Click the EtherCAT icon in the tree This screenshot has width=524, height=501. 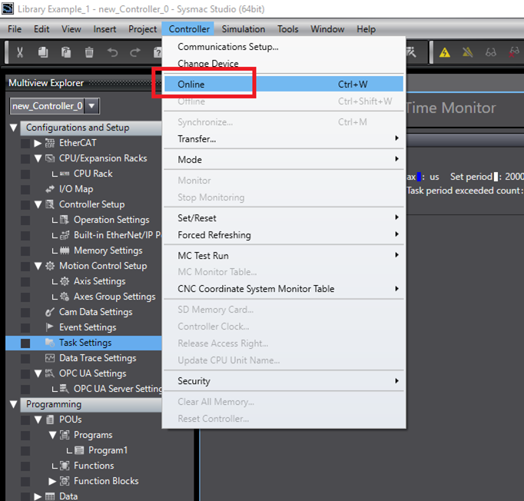(x=51, y=143)
